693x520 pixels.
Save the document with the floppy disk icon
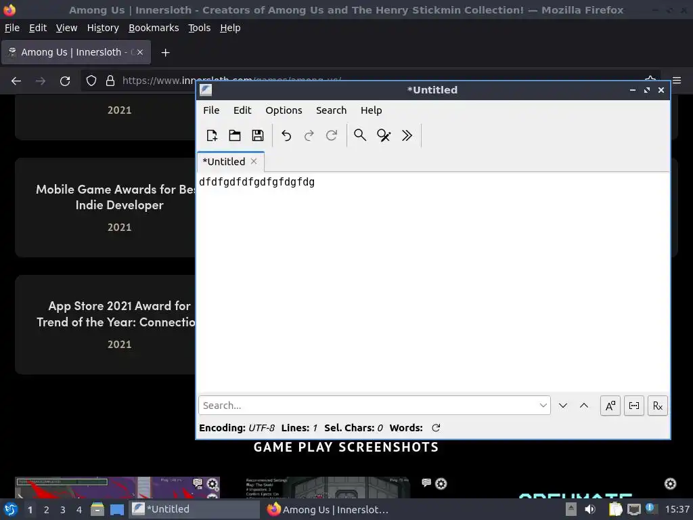[x=258, y=135]
